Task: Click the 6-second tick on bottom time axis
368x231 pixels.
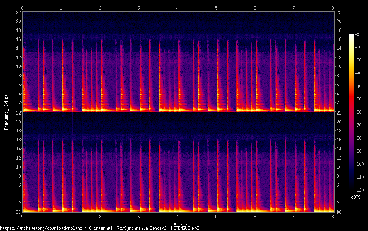Action: 255,216
